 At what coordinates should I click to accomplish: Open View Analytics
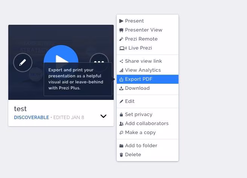coord(143,70)
